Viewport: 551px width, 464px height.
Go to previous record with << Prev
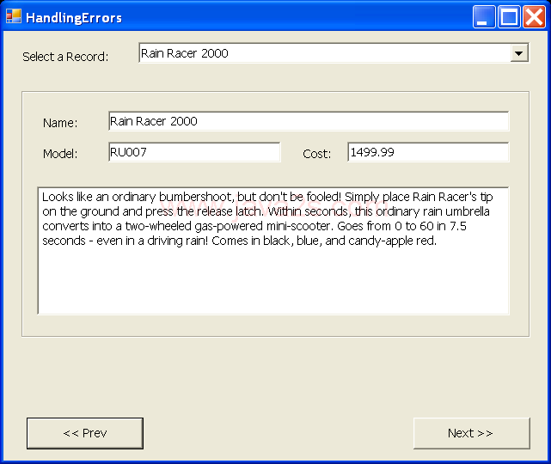click(x=85, y=433)
